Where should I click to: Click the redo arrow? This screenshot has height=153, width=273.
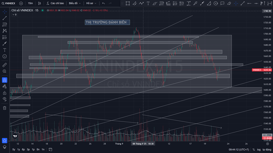coord(110,3)
